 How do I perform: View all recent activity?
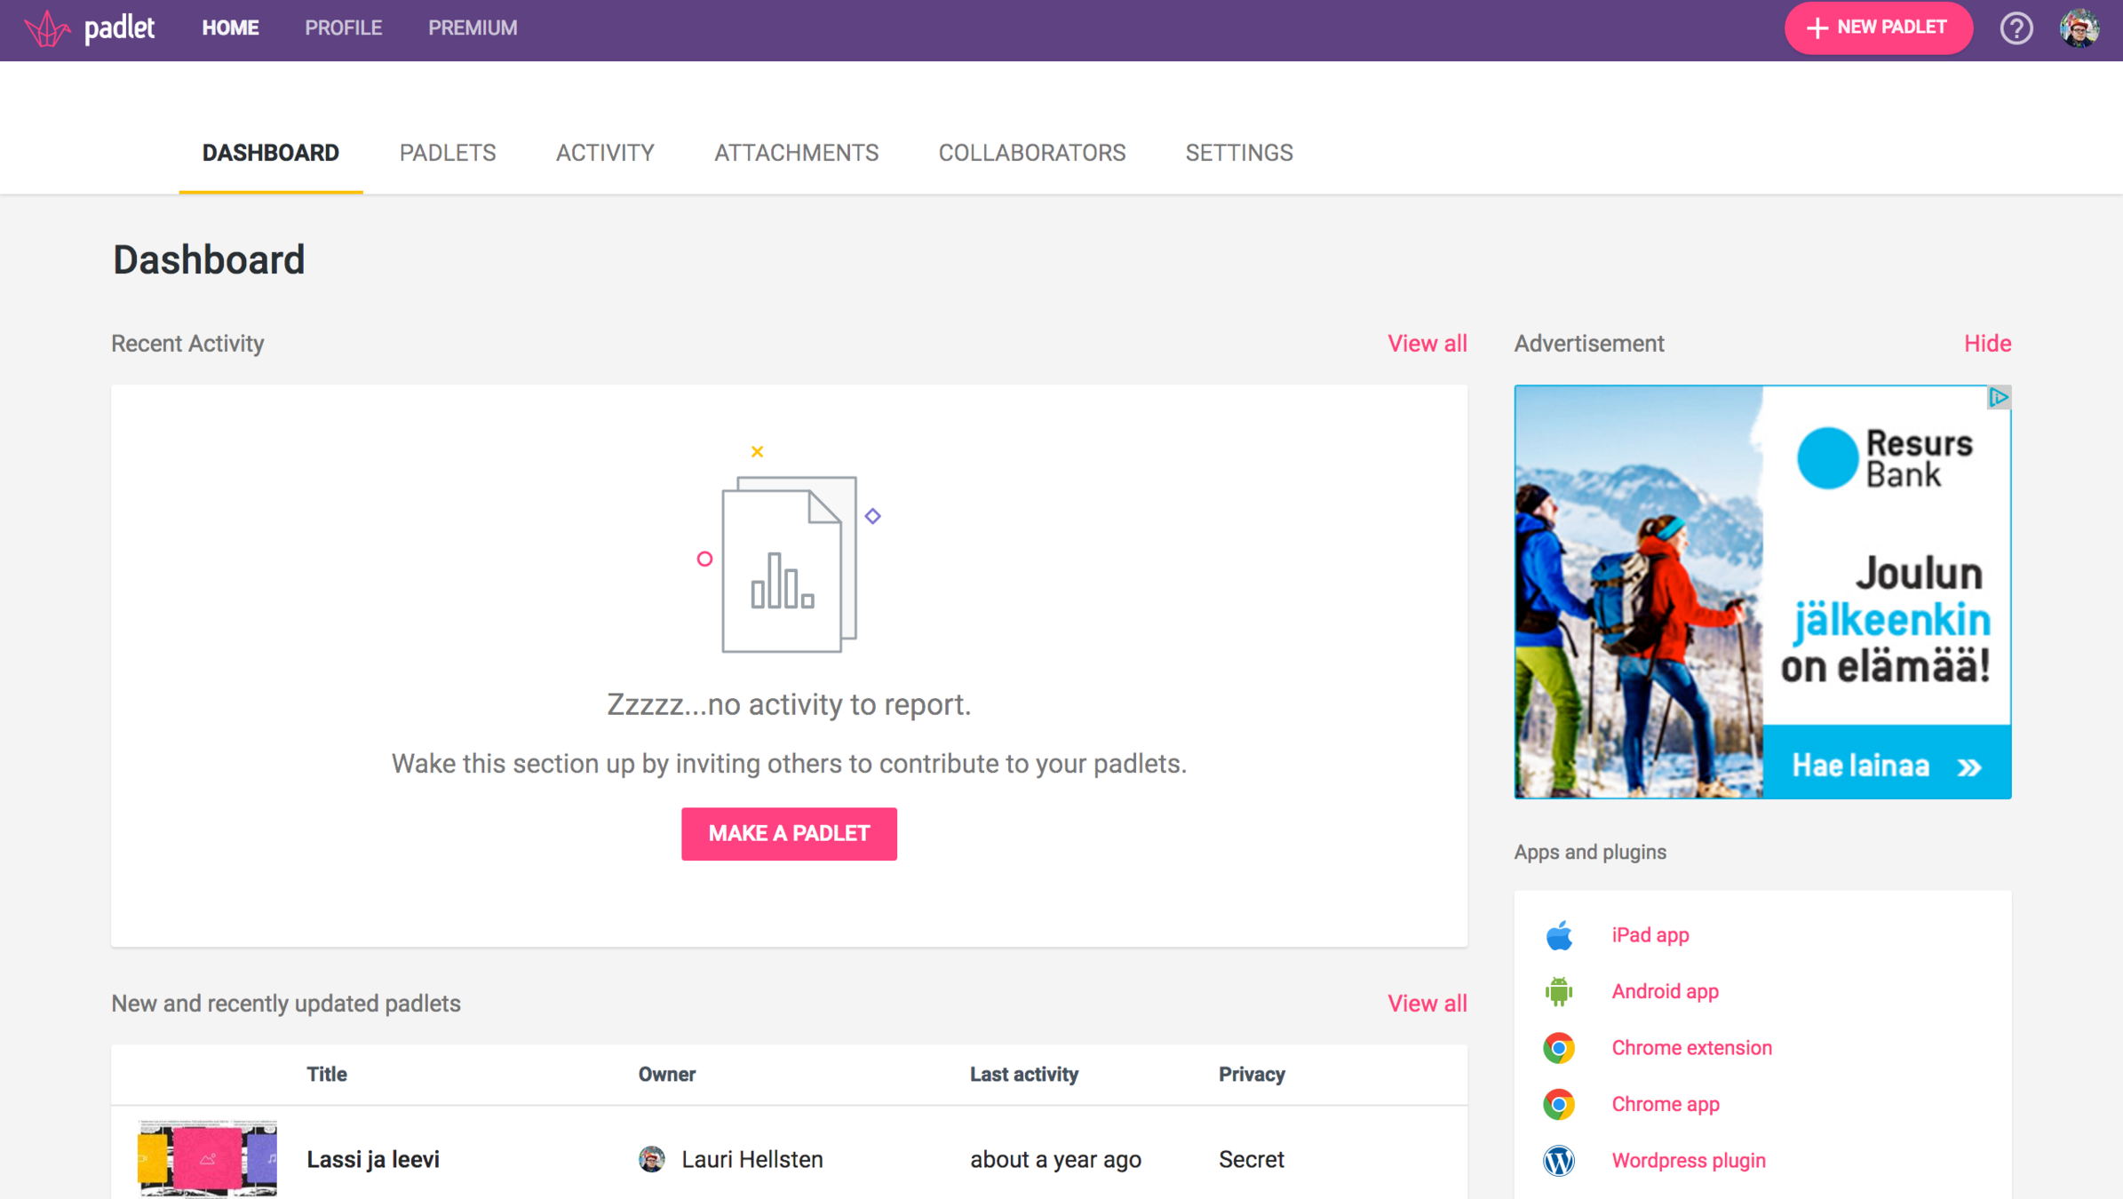click(1427, 344)
